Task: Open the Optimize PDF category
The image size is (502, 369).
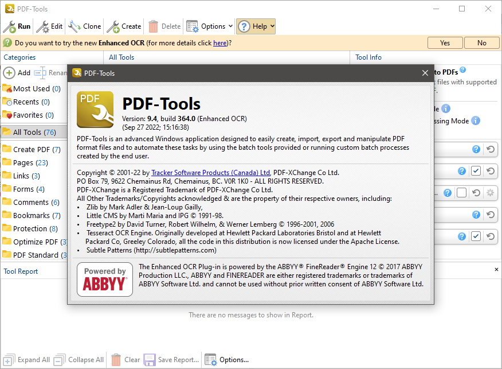Action: click(34, 242)
